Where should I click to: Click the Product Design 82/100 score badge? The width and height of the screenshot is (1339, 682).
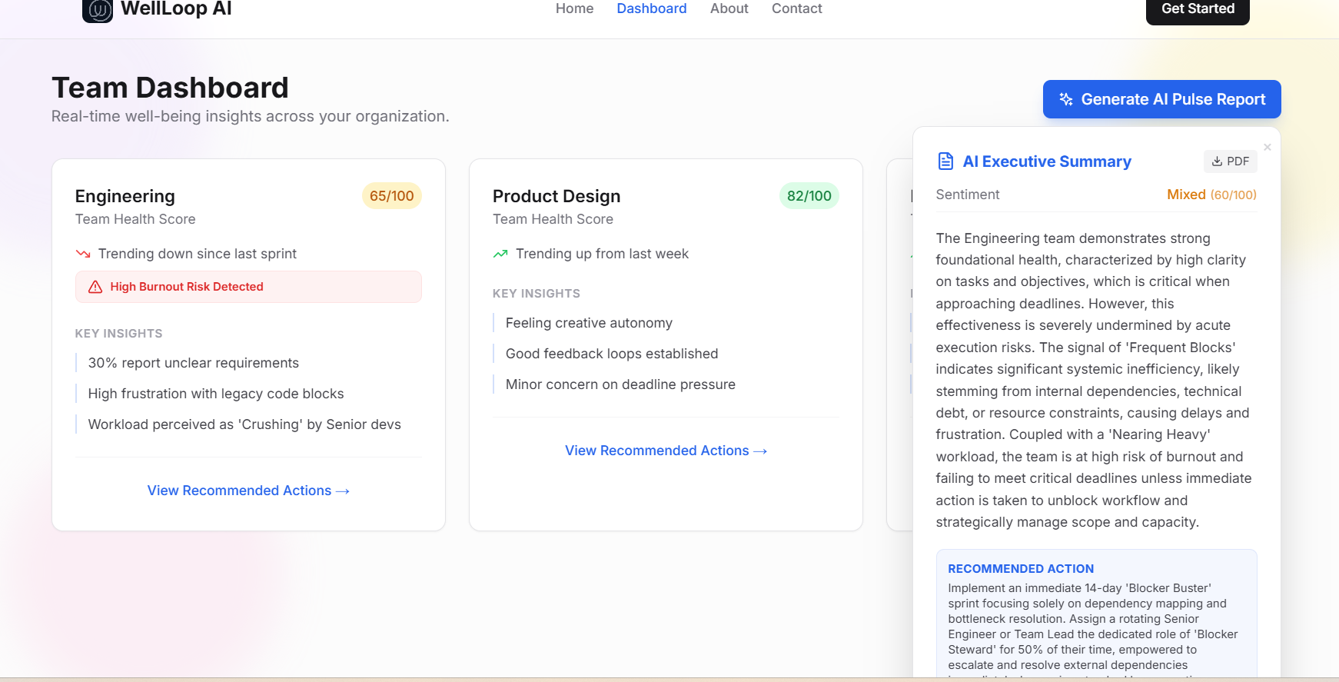(x=809, y=196)
